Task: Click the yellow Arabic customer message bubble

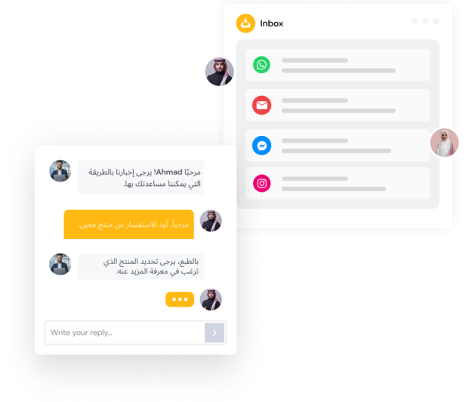Action: tap(128, 224)
